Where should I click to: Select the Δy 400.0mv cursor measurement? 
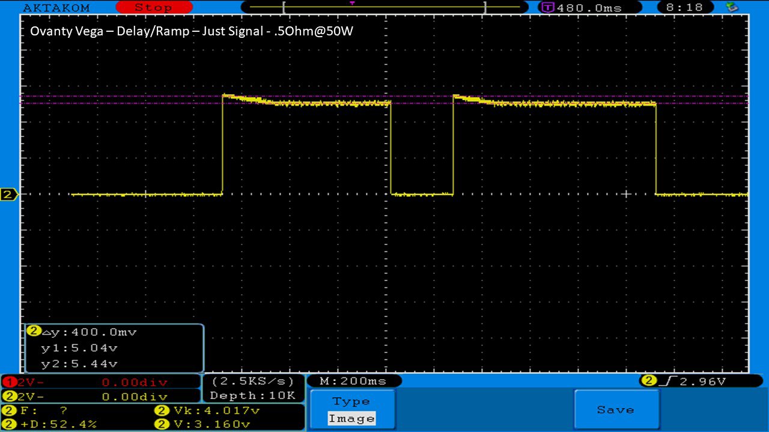pyautogui.click(x=84, y=332)
